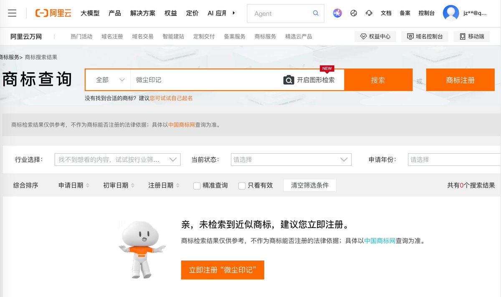
Task: Click the cloud robot mascot image
Action: (142, 249)
